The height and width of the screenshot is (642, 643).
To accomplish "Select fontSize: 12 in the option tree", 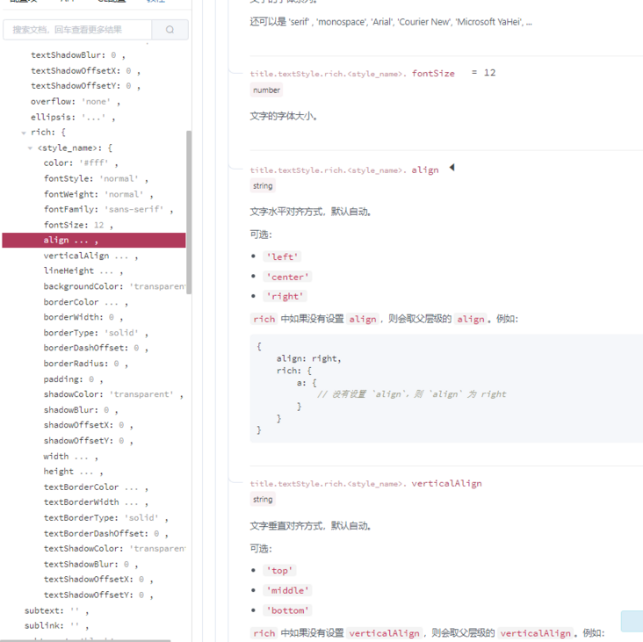I will pos(77,225).
